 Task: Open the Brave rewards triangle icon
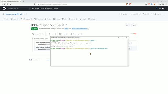pyautogui.click(x=130, y=4)
